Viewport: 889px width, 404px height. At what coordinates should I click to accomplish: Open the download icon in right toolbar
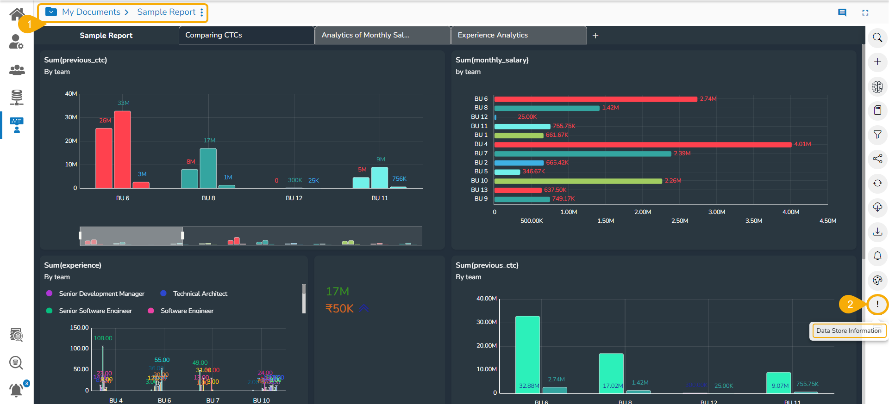pos(877,232)
